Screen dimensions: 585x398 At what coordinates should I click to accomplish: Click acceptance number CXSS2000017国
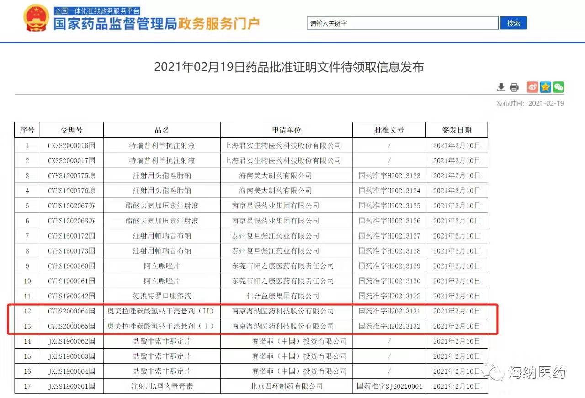tap(72, 161)
